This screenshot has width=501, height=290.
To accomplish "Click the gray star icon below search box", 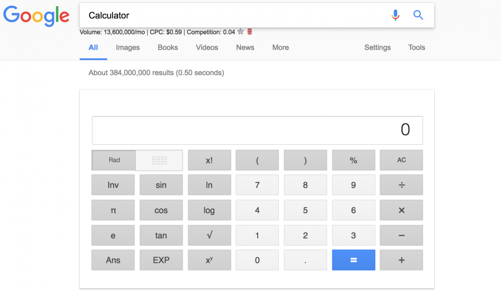I will (x=240, y=32).
